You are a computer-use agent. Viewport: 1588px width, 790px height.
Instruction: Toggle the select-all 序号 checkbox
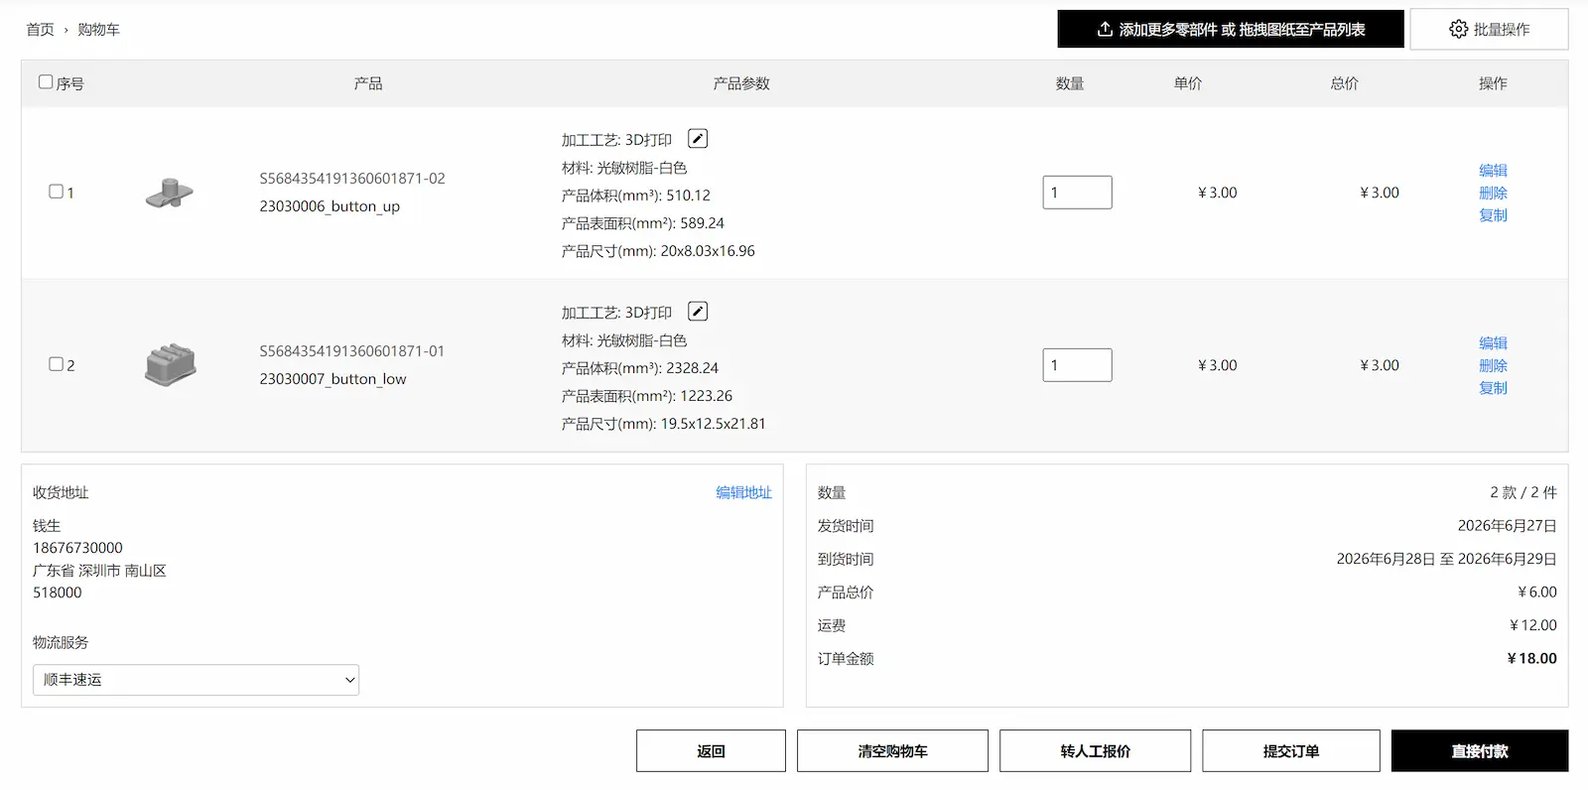click(x=46, y=82)
